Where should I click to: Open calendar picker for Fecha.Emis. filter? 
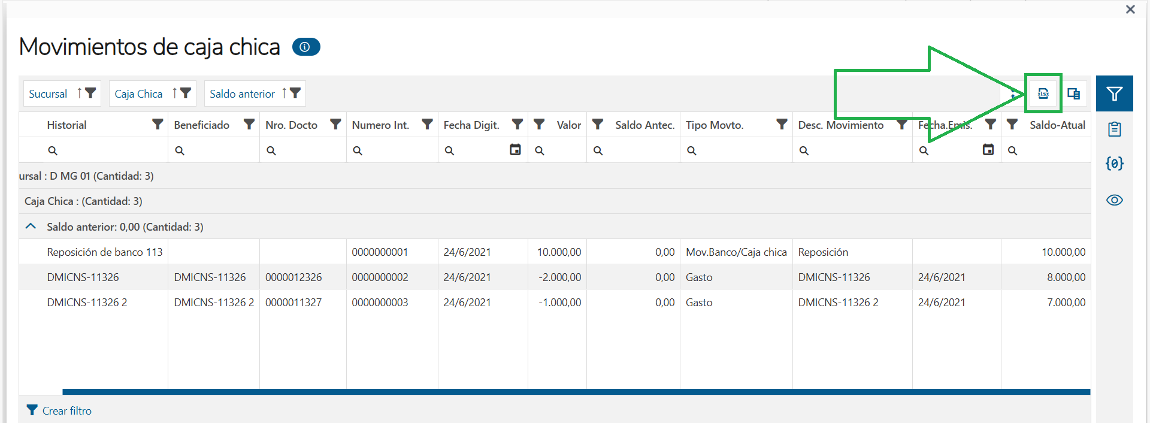point(988,150)
